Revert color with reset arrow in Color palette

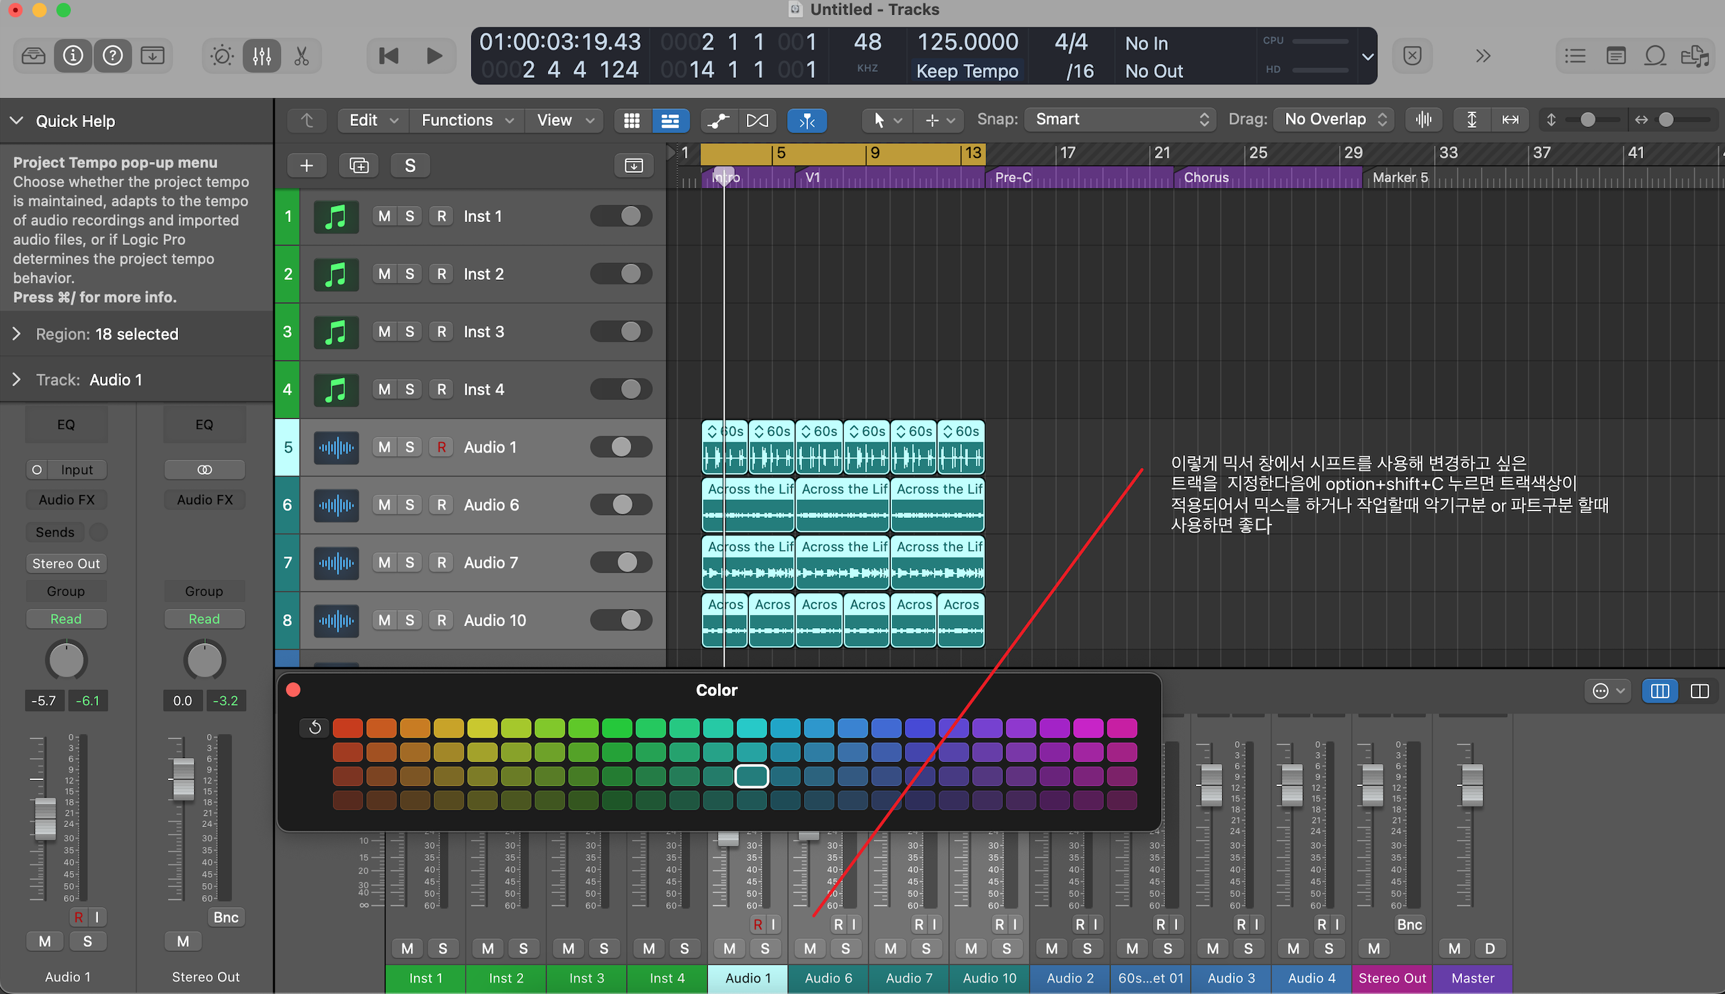[315, 727]
